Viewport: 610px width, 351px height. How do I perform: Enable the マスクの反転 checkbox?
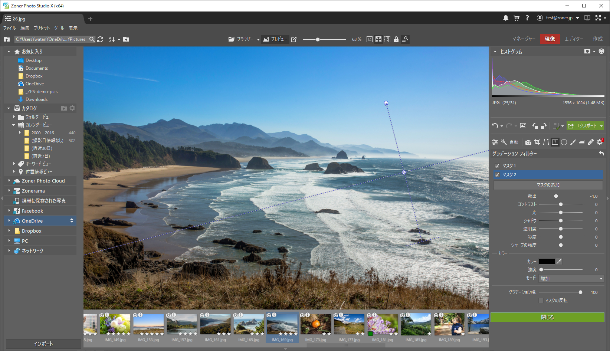pos(541,301)
